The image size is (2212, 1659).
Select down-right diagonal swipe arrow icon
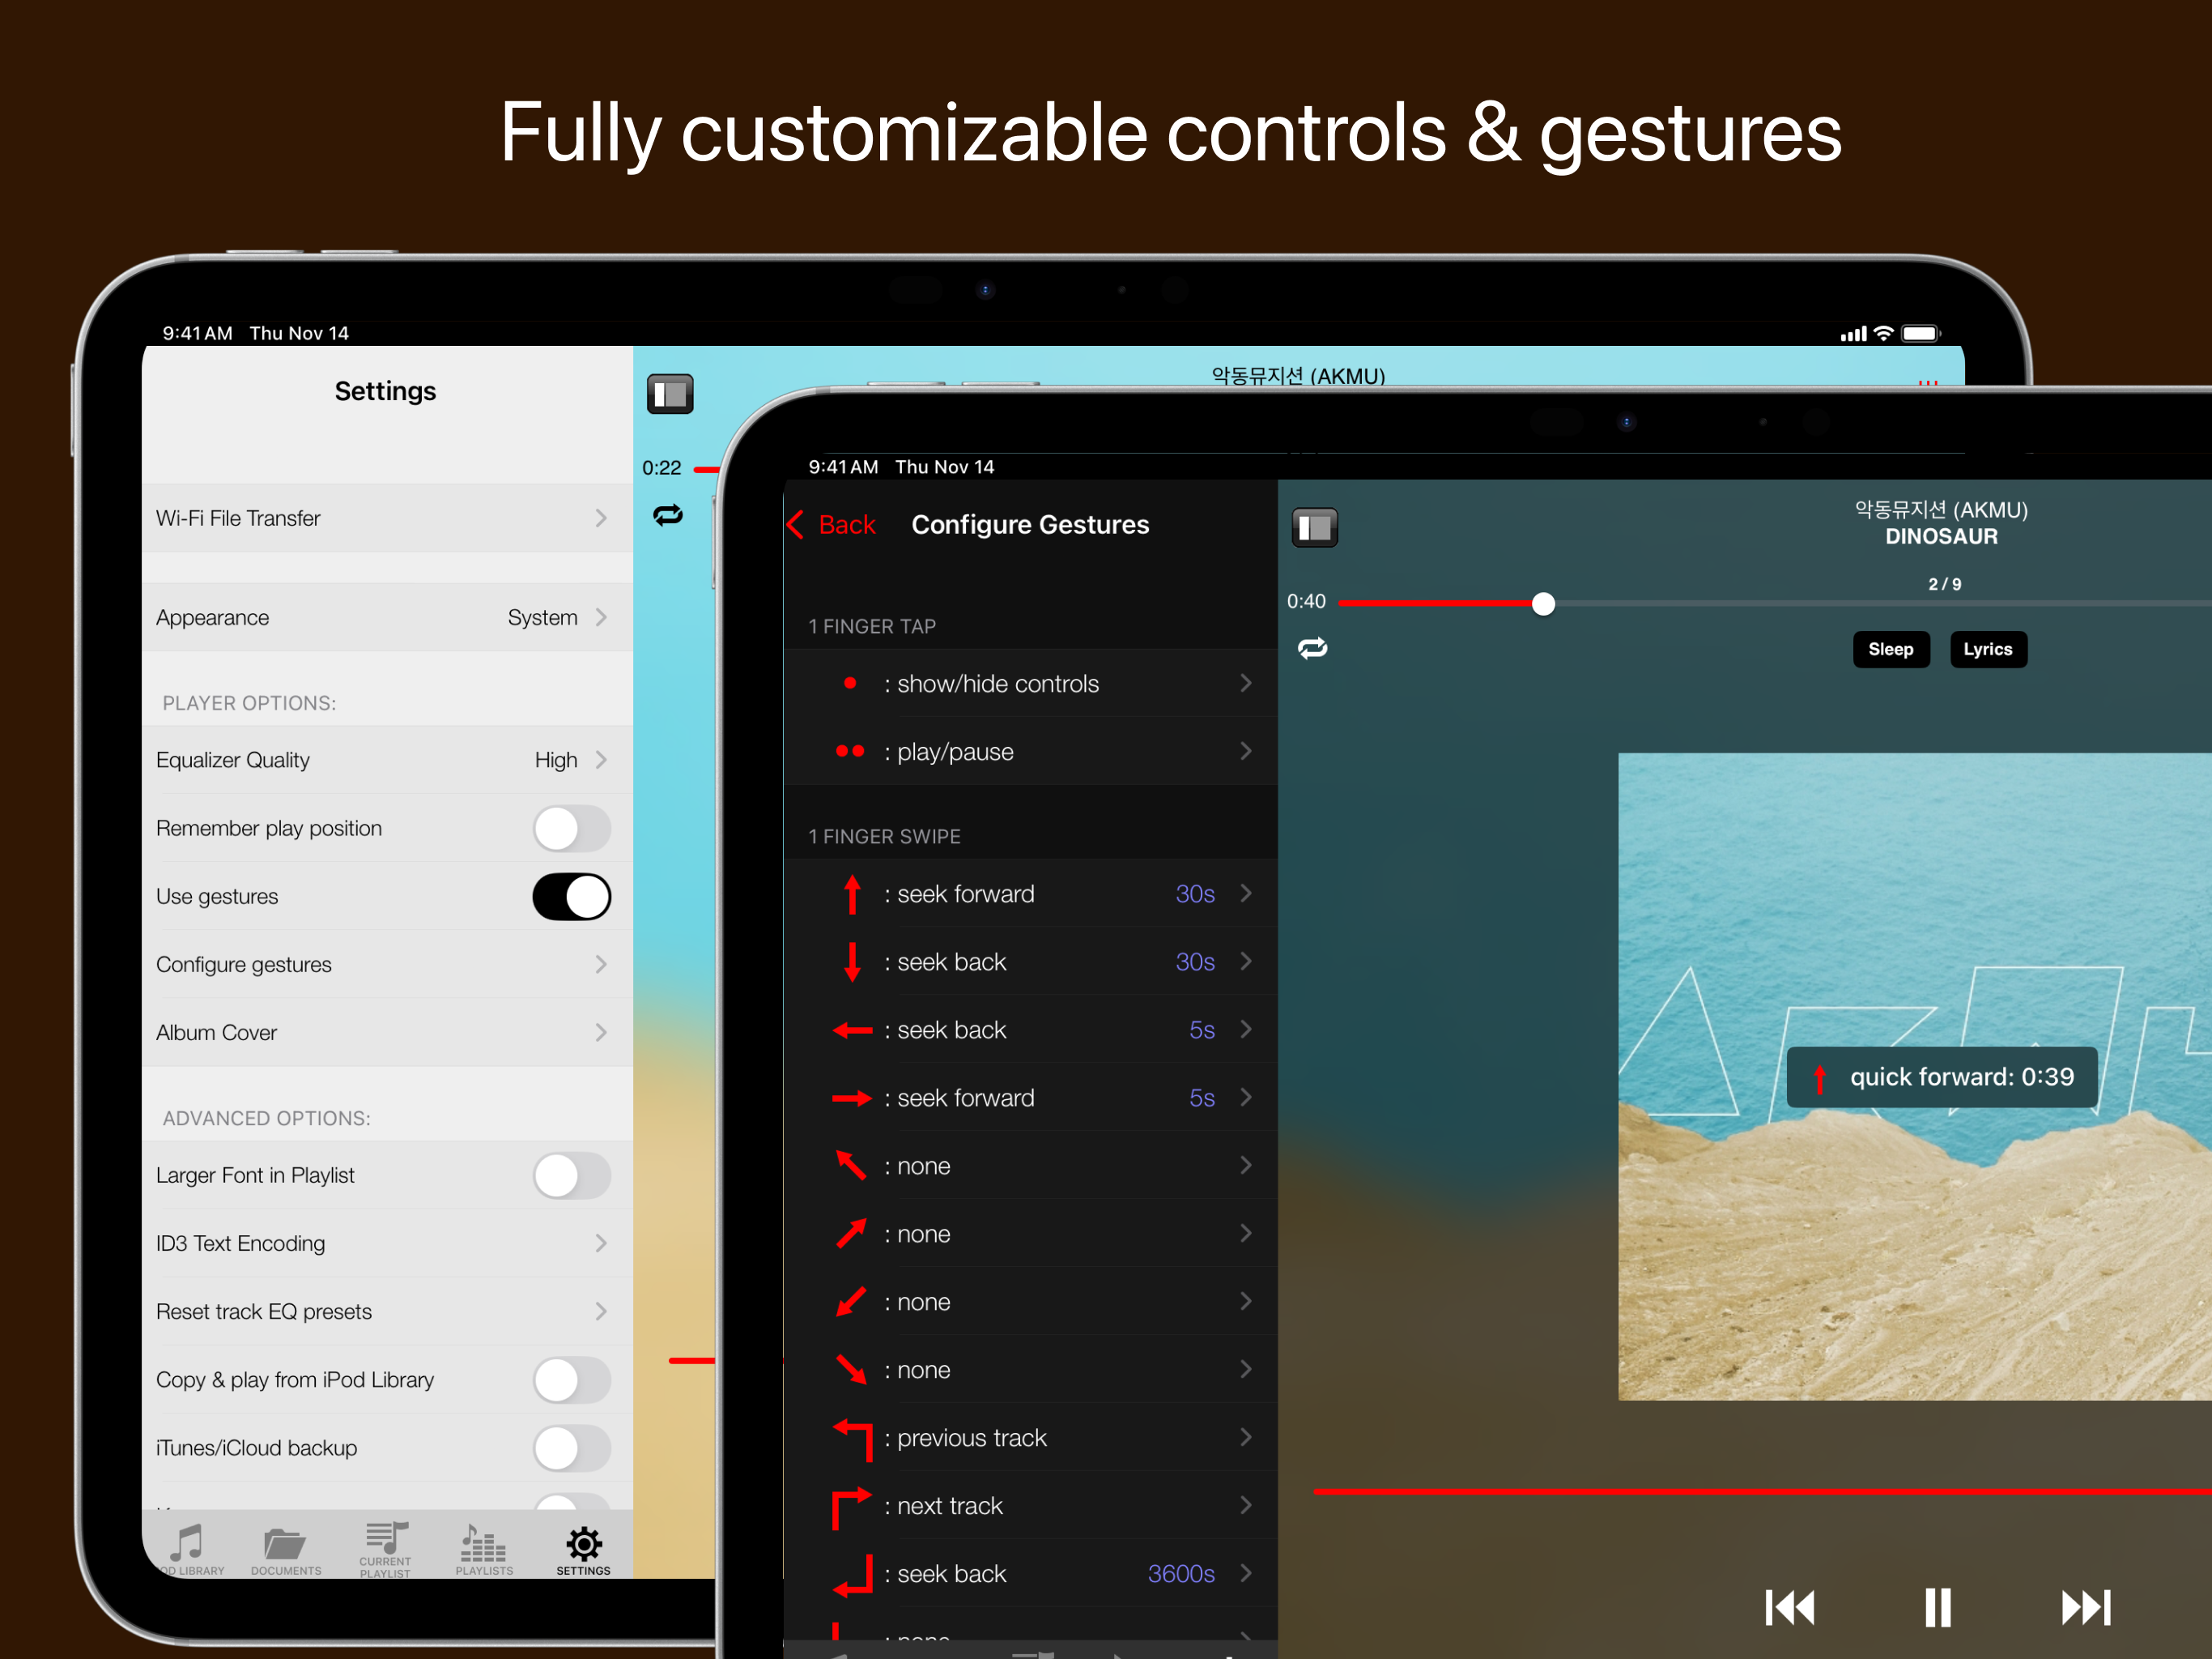point(851,1370)
